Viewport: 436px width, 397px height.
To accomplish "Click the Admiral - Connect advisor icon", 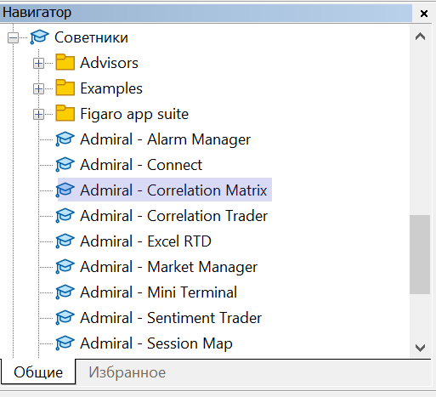I will click(65, 165).
